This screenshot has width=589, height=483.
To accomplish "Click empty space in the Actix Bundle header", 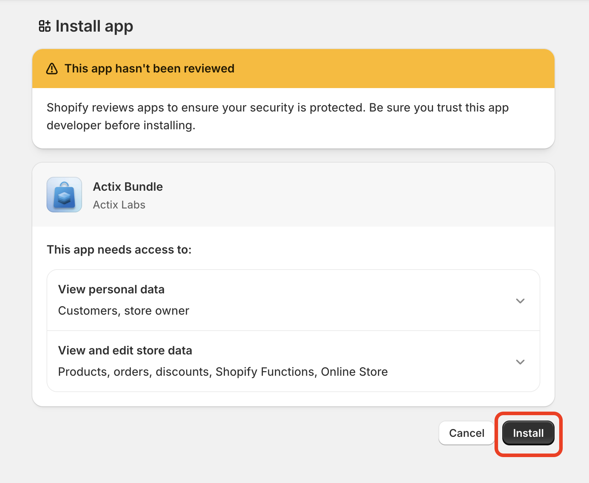I will tap(355, 195).
